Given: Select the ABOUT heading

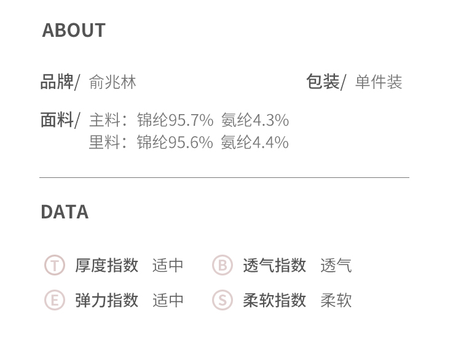Looking at the screenshot, I should pos(74,30).
